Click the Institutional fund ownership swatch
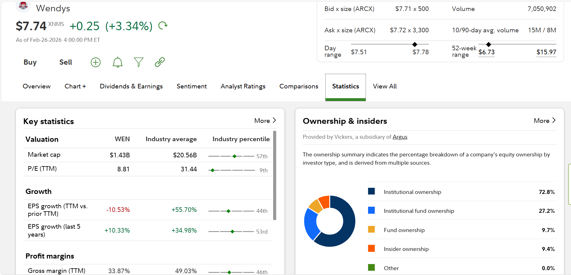The height and width of the screenshot is (275, 571). point(371,210)
